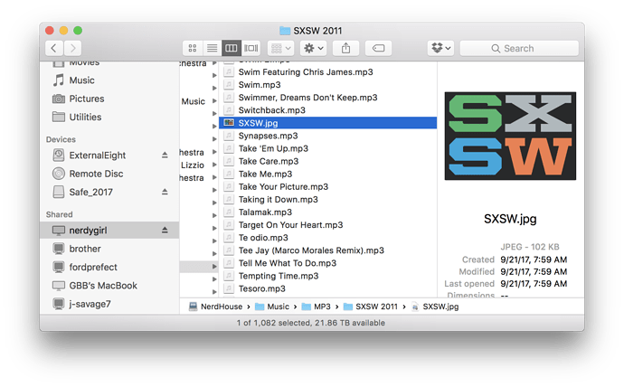Switch to list view
This screenshot has height=387, width=624.
(x=212, y=48)
